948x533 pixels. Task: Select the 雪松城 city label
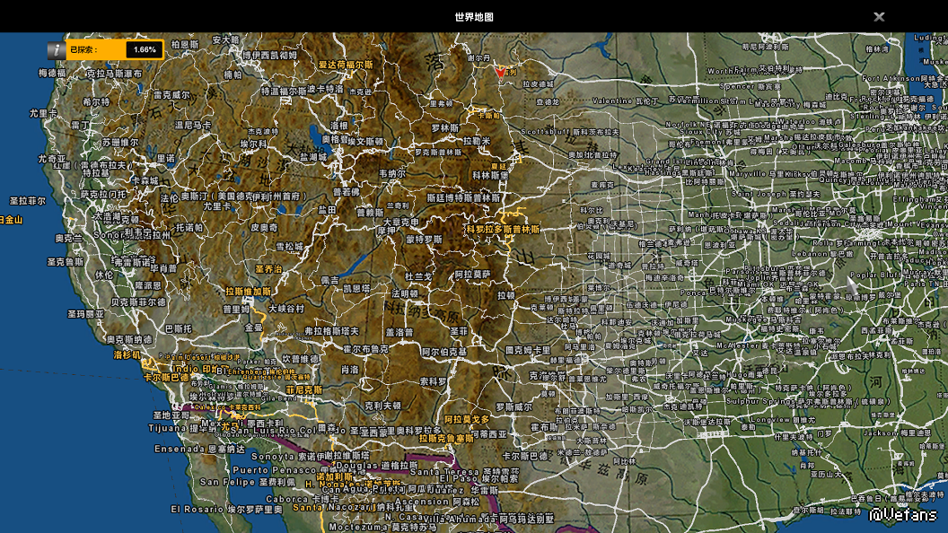tap(290, 247)
